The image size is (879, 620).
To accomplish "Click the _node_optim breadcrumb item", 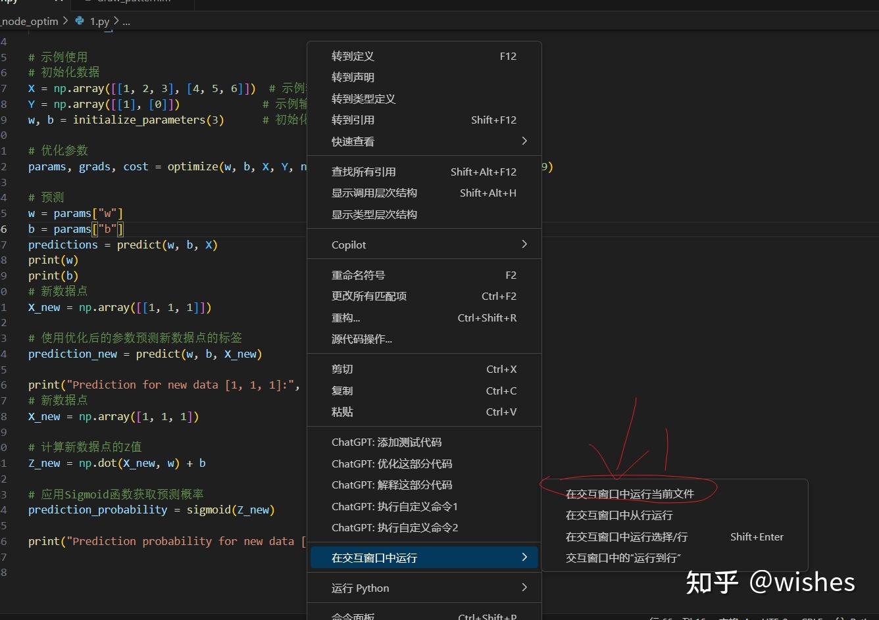I will coord(30,21).
